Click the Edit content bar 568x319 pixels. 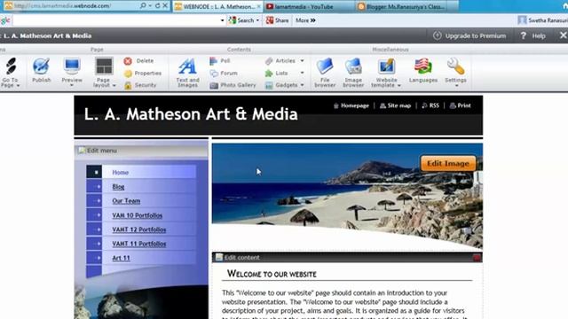click(x=347, y=258)
